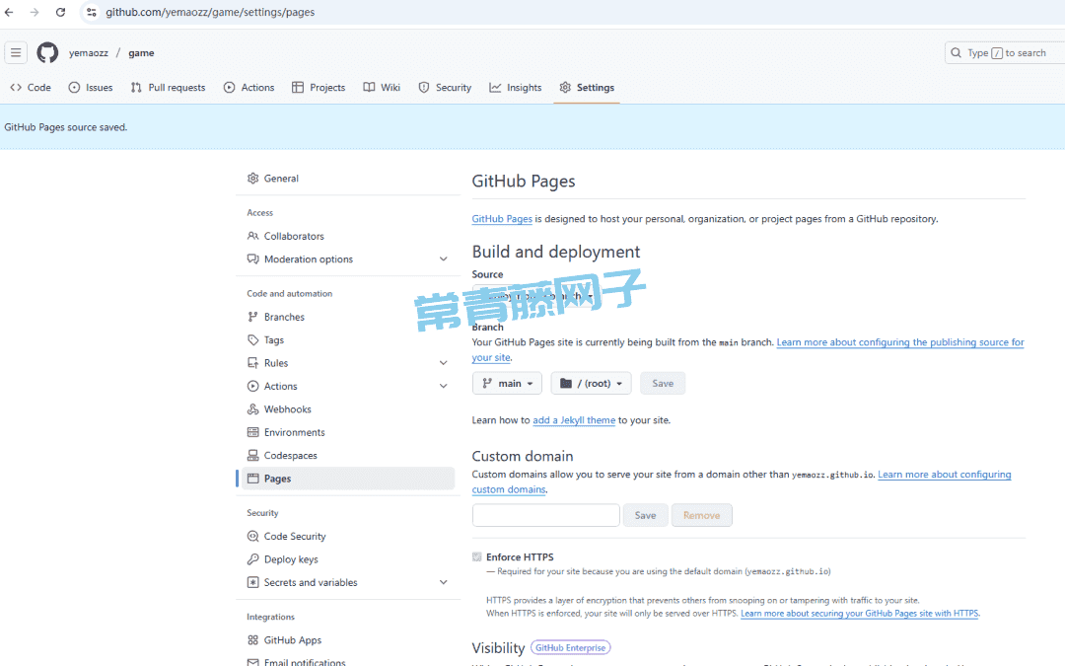The height and width of the screenshot is (666, 1065).
Task: Click the Collaborators people icon
Action: [x=252, y=236]
